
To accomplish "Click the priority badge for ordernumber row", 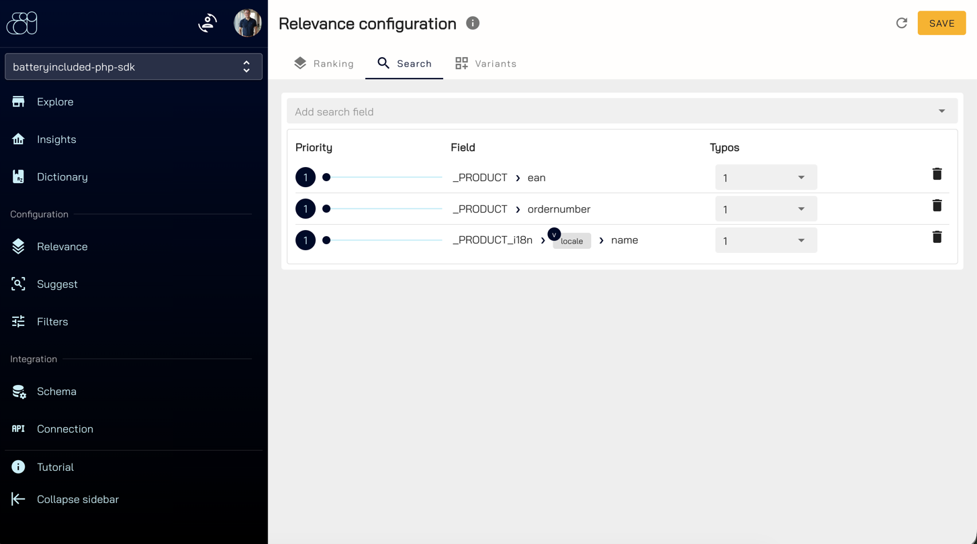I will pos(306,209).
